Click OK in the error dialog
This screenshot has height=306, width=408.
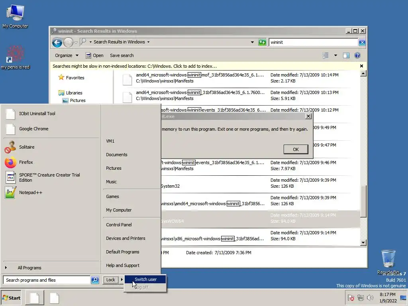click(x=296, y=149)
